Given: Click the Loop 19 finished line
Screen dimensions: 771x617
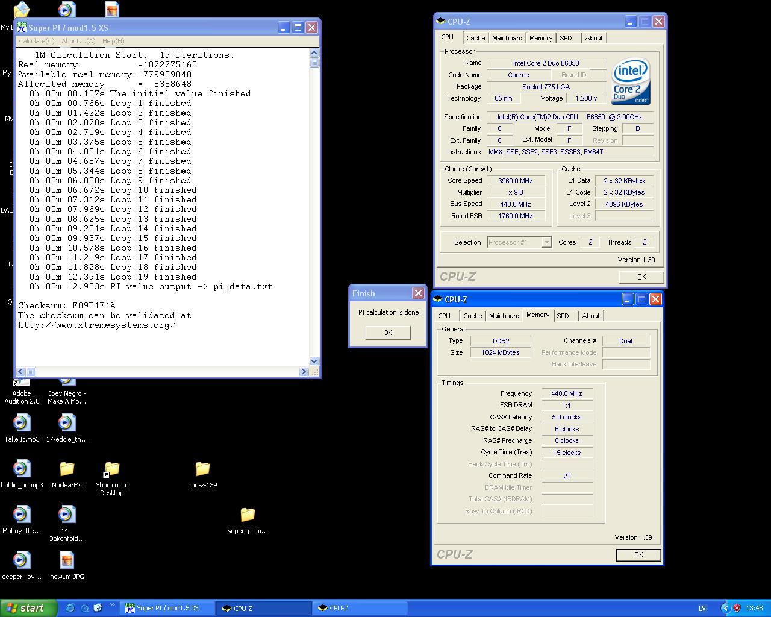Looking at the screenshot, I should click(113, 277).
